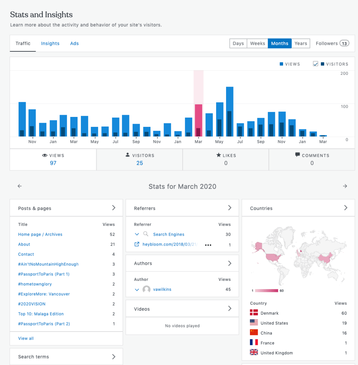Open the Ads tab
The image size is (358, 365).
75,43
